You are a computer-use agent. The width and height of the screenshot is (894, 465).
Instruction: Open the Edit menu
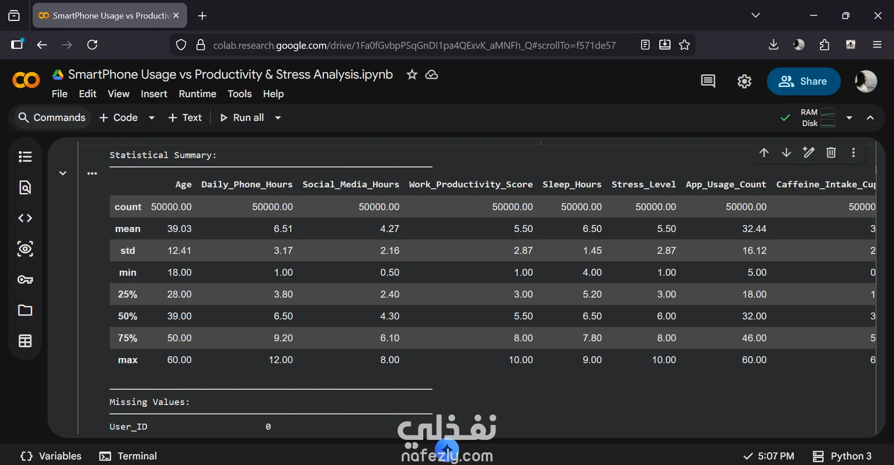pos(88,94)
